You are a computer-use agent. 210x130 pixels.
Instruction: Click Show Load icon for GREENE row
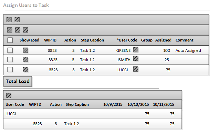coord(25,50)
